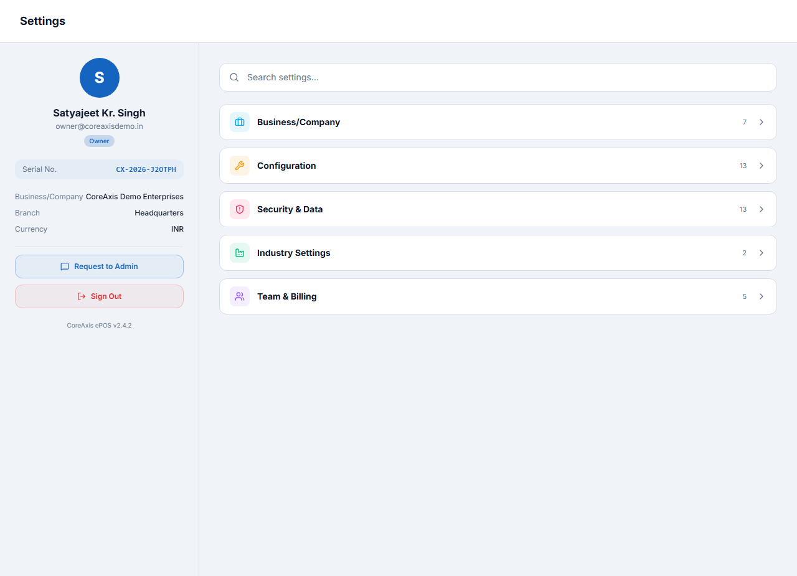Click serial number CX-2026-J2OTPH
The image size is (797, 576).
tap(146, 169)
